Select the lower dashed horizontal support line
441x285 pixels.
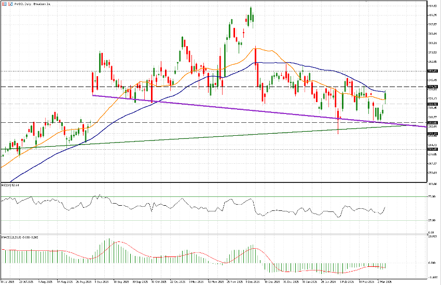click(x=156, y=122)
